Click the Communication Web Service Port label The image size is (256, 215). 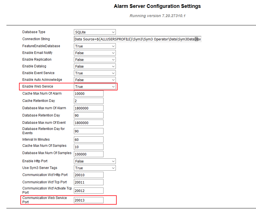(44, 200)
